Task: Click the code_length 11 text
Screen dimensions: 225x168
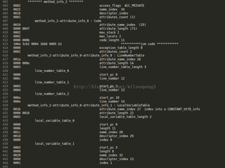Action: click(x=112, y=40)
